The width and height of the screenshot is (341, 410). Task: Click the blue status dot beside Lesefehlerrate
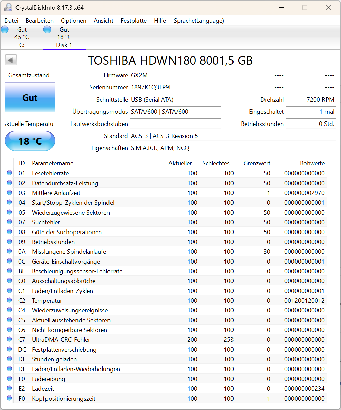pyautogui.click(x=9, y=173)
